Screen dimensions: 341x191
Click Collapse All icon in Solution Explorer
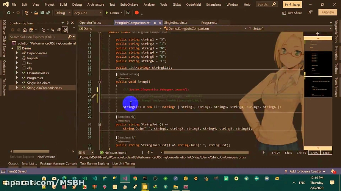59,30
